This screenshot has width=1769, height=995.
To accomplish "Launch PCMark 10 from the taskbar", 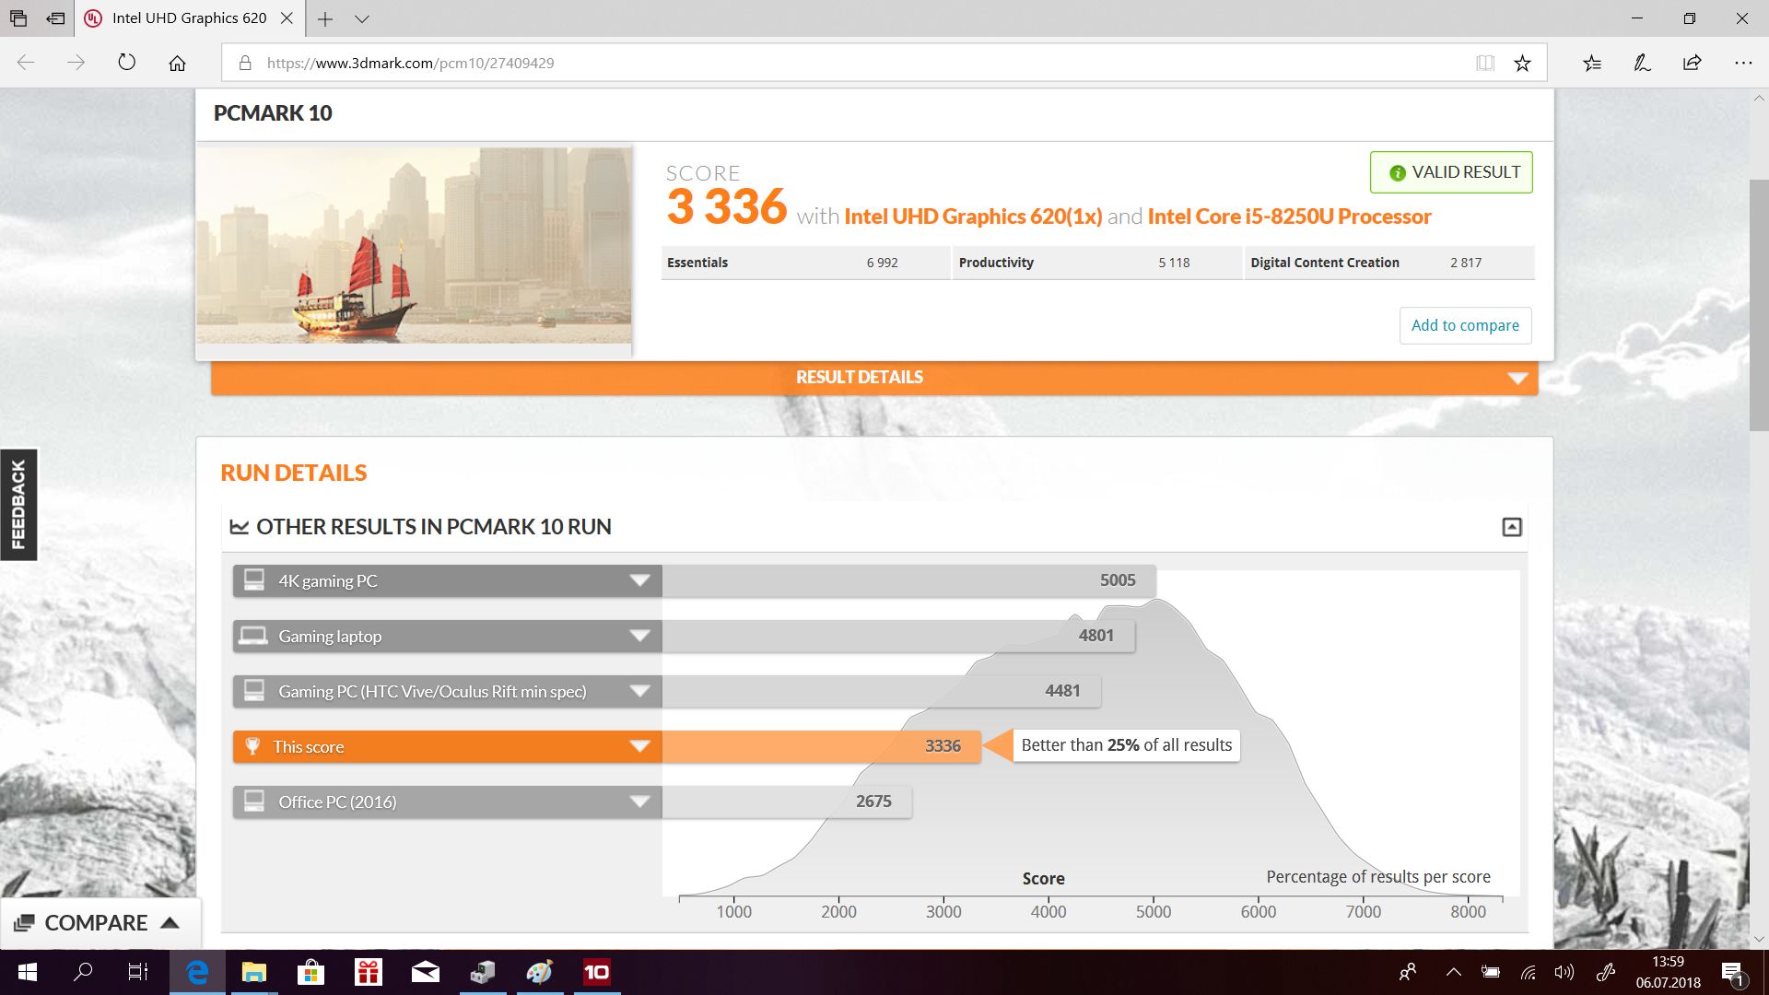I will [x=597, y=972].
